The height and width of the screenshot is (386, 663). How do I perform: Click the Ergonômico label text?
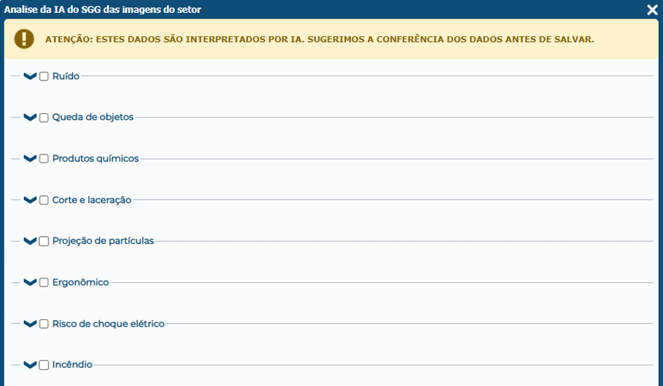81,282
